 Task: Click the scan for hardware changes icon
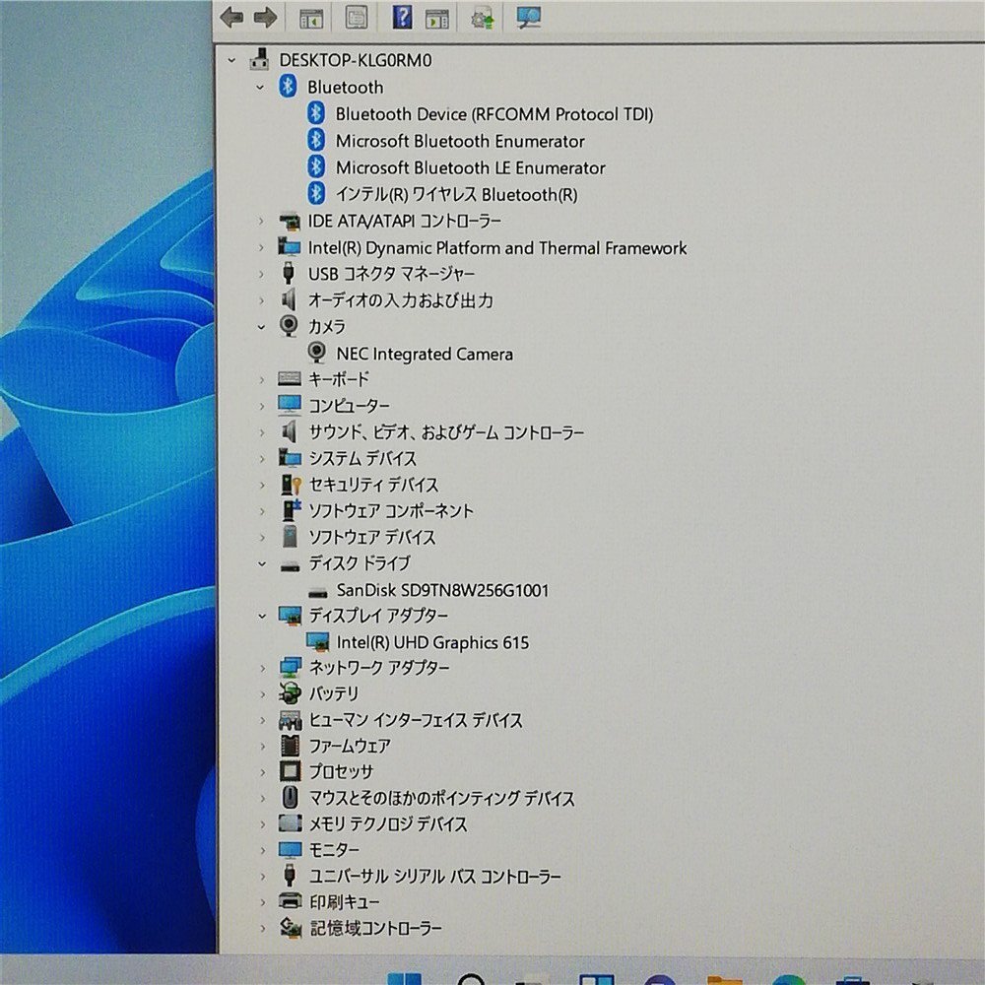coord(528,17)
